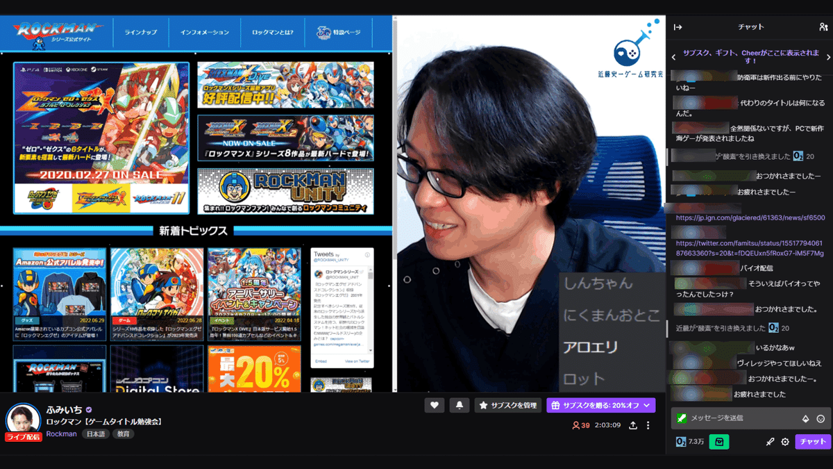Open the インフォメーション site menu item

click(x=204, y=32)
